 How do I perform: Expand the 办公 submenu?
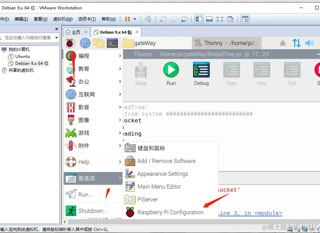(x=93, y=81)
